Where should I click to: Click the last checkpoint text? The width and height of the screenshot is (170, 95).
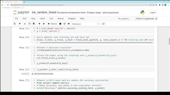point(79,13)
